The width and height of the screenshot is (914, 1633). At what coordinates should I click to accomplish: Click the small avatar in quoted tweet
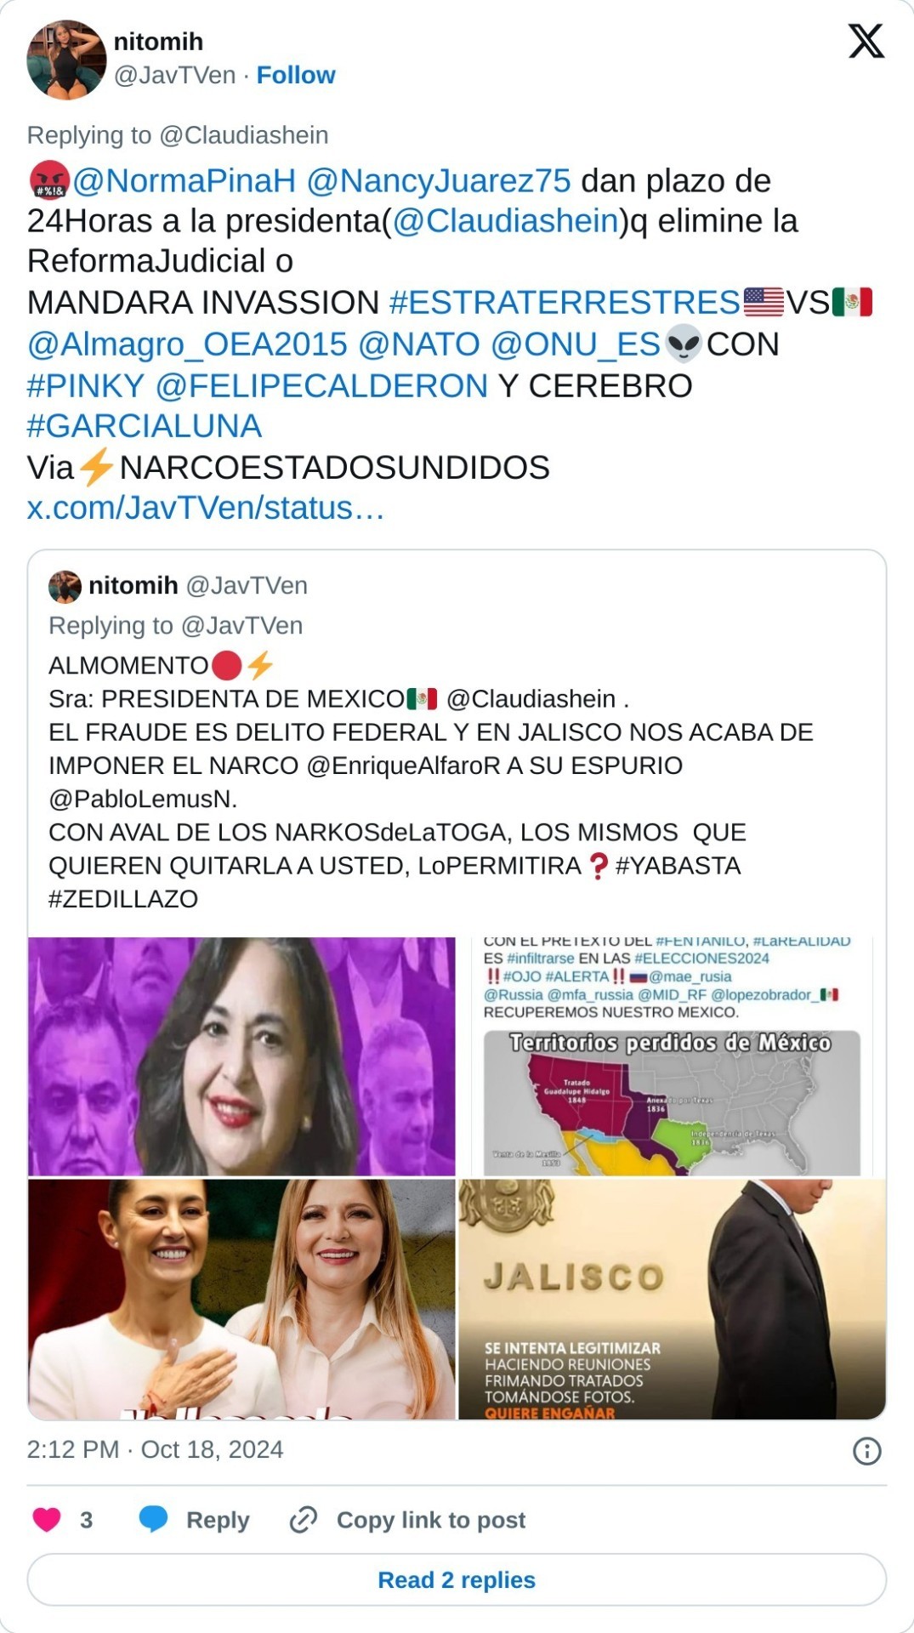click(x=65, y=586)
